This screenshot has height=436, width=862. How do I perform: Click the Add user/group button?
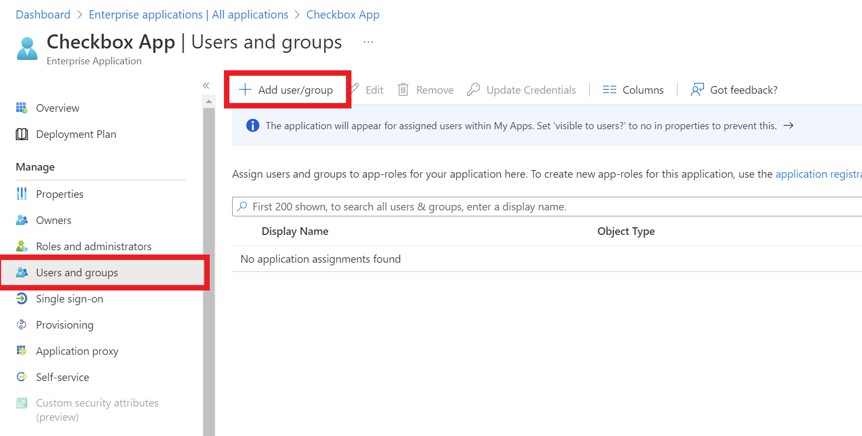click(287, 90)
